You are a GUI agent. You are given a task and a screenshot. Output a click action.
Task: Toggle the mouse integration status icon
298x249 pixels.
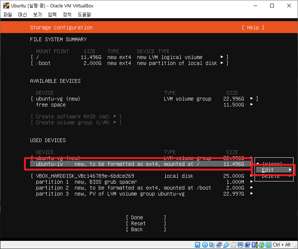tap(262, 245)
